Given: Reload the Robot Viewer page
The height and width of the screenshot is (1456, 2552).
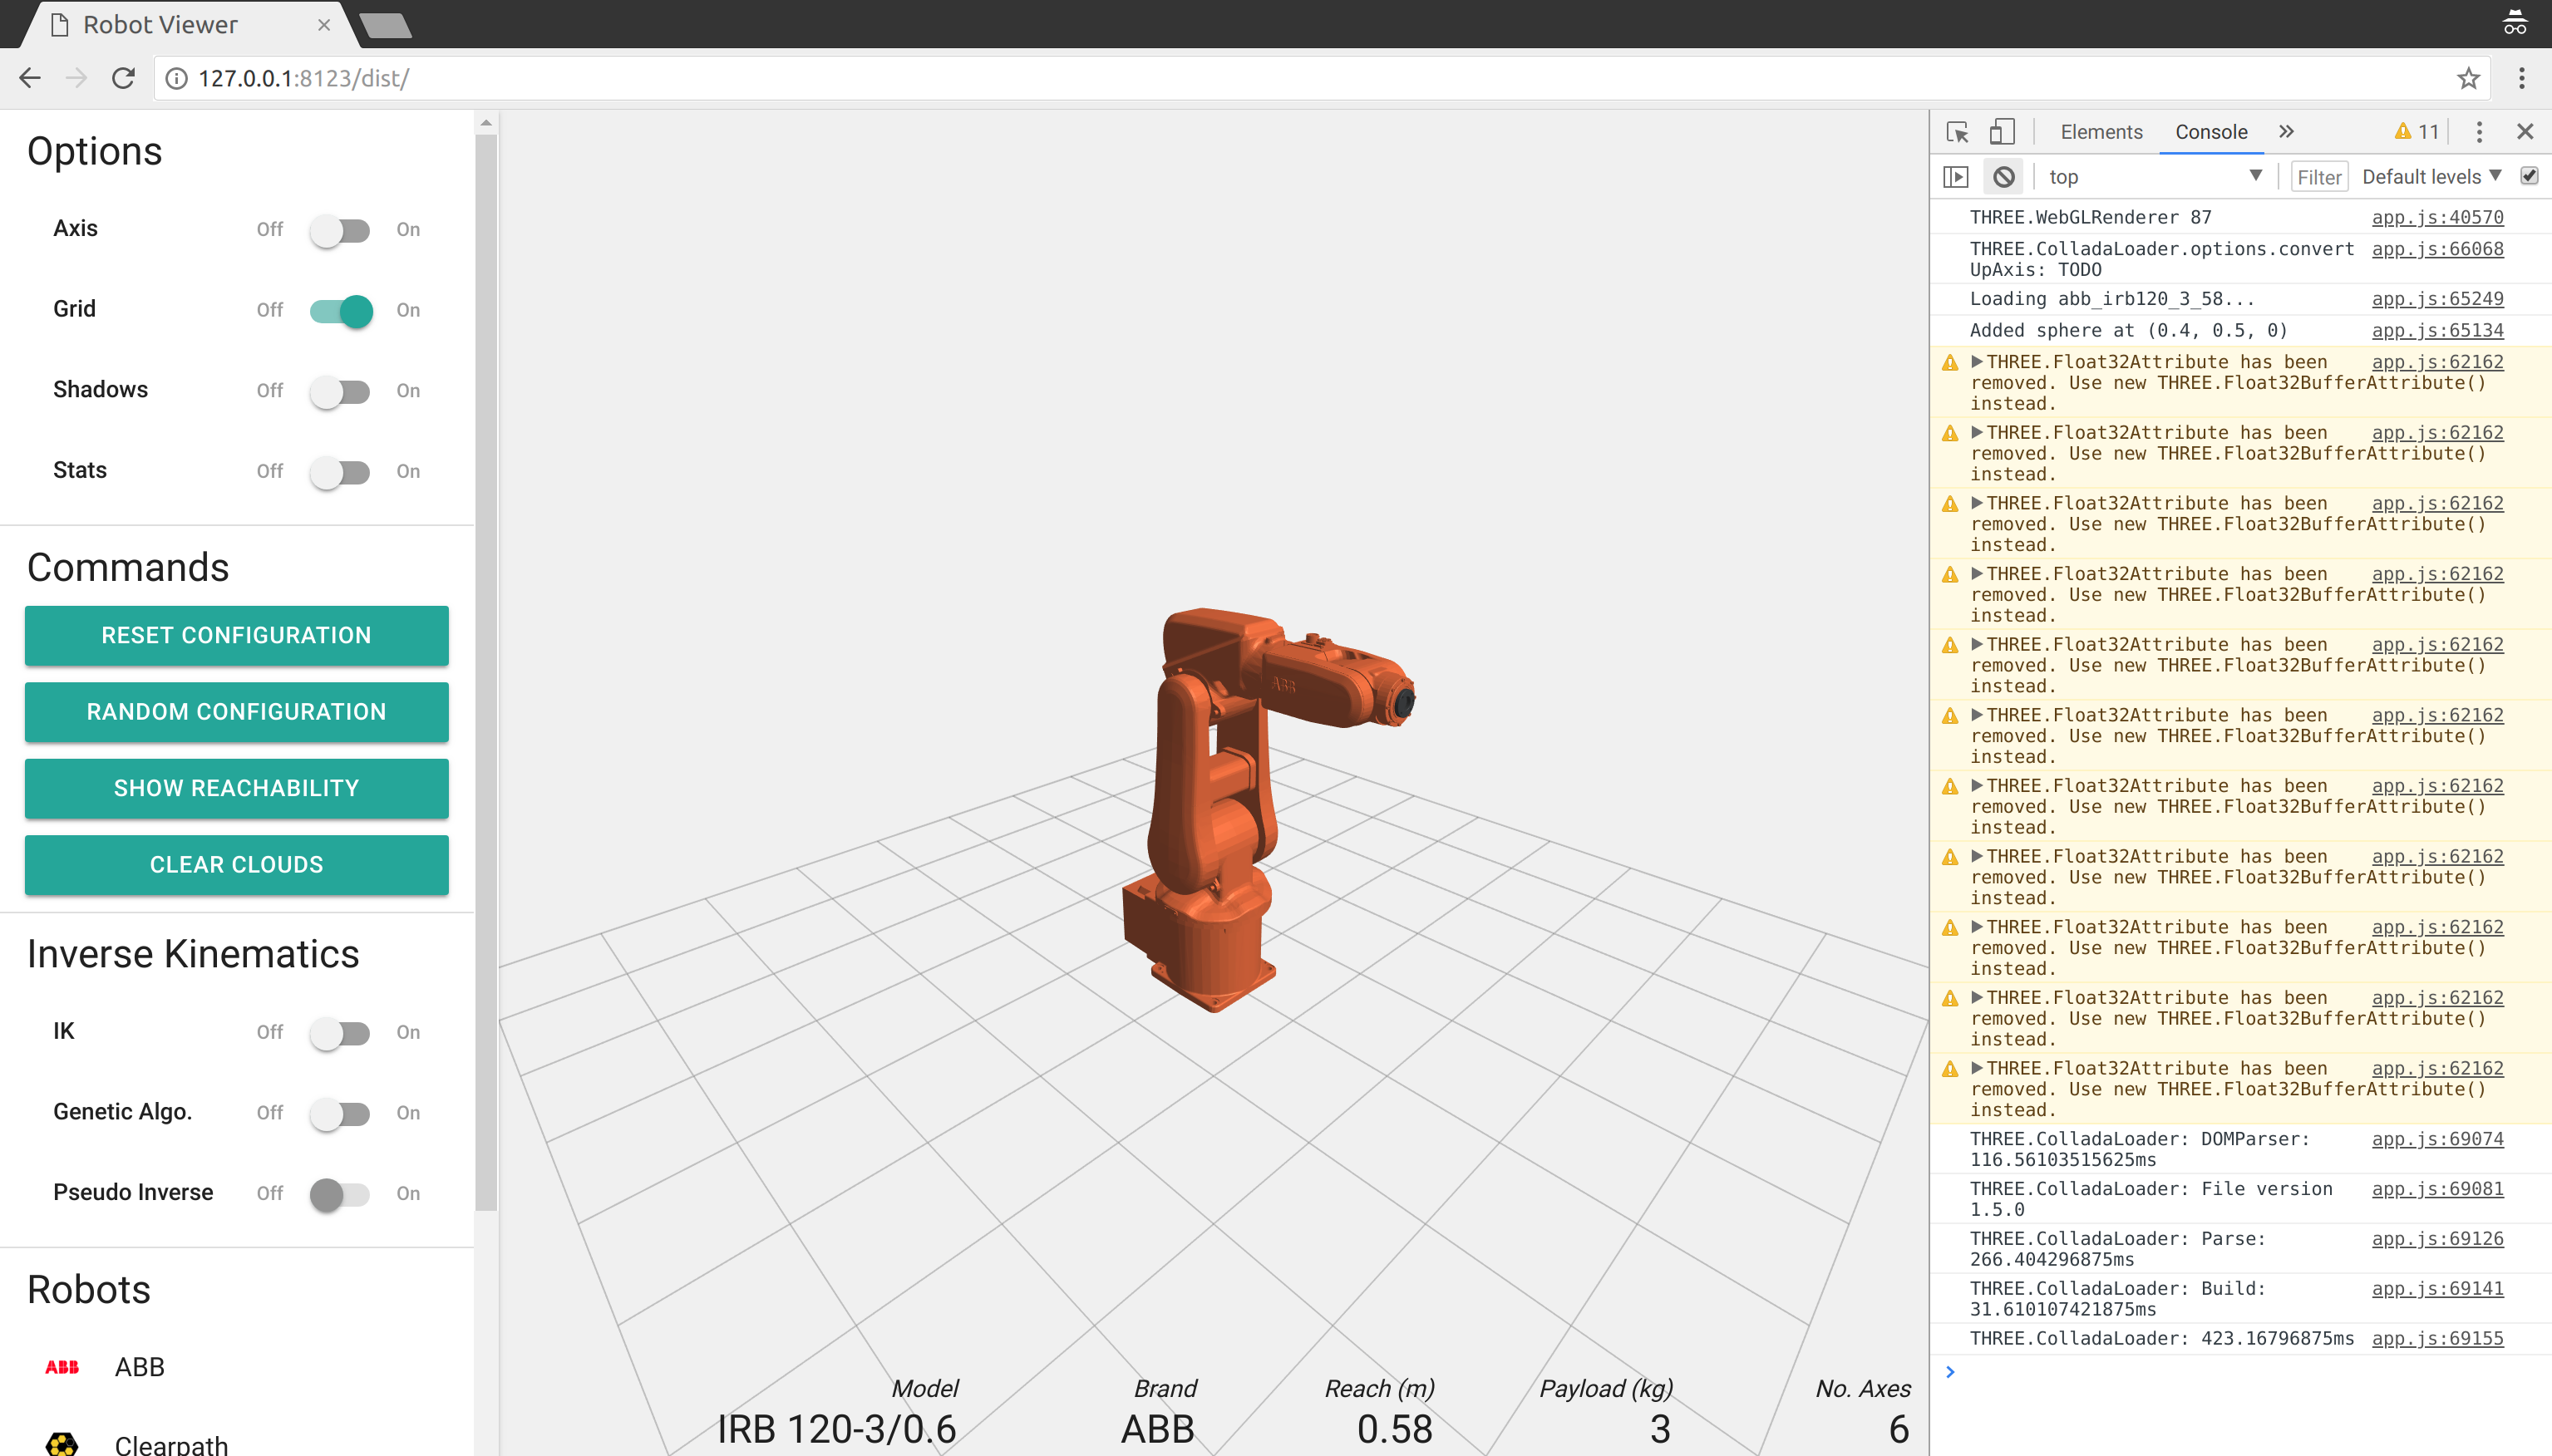Looking at the screenshot, I should coord(123,78).
